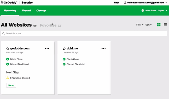
Task: Expand the ultimateaccountsucuri@gmail.com account menu
Action: tap(145, 3)
